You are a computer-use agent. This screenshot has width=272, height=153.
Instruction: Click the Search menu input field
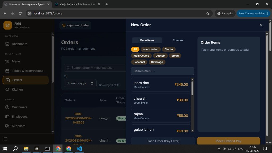(x=163, y=71)
